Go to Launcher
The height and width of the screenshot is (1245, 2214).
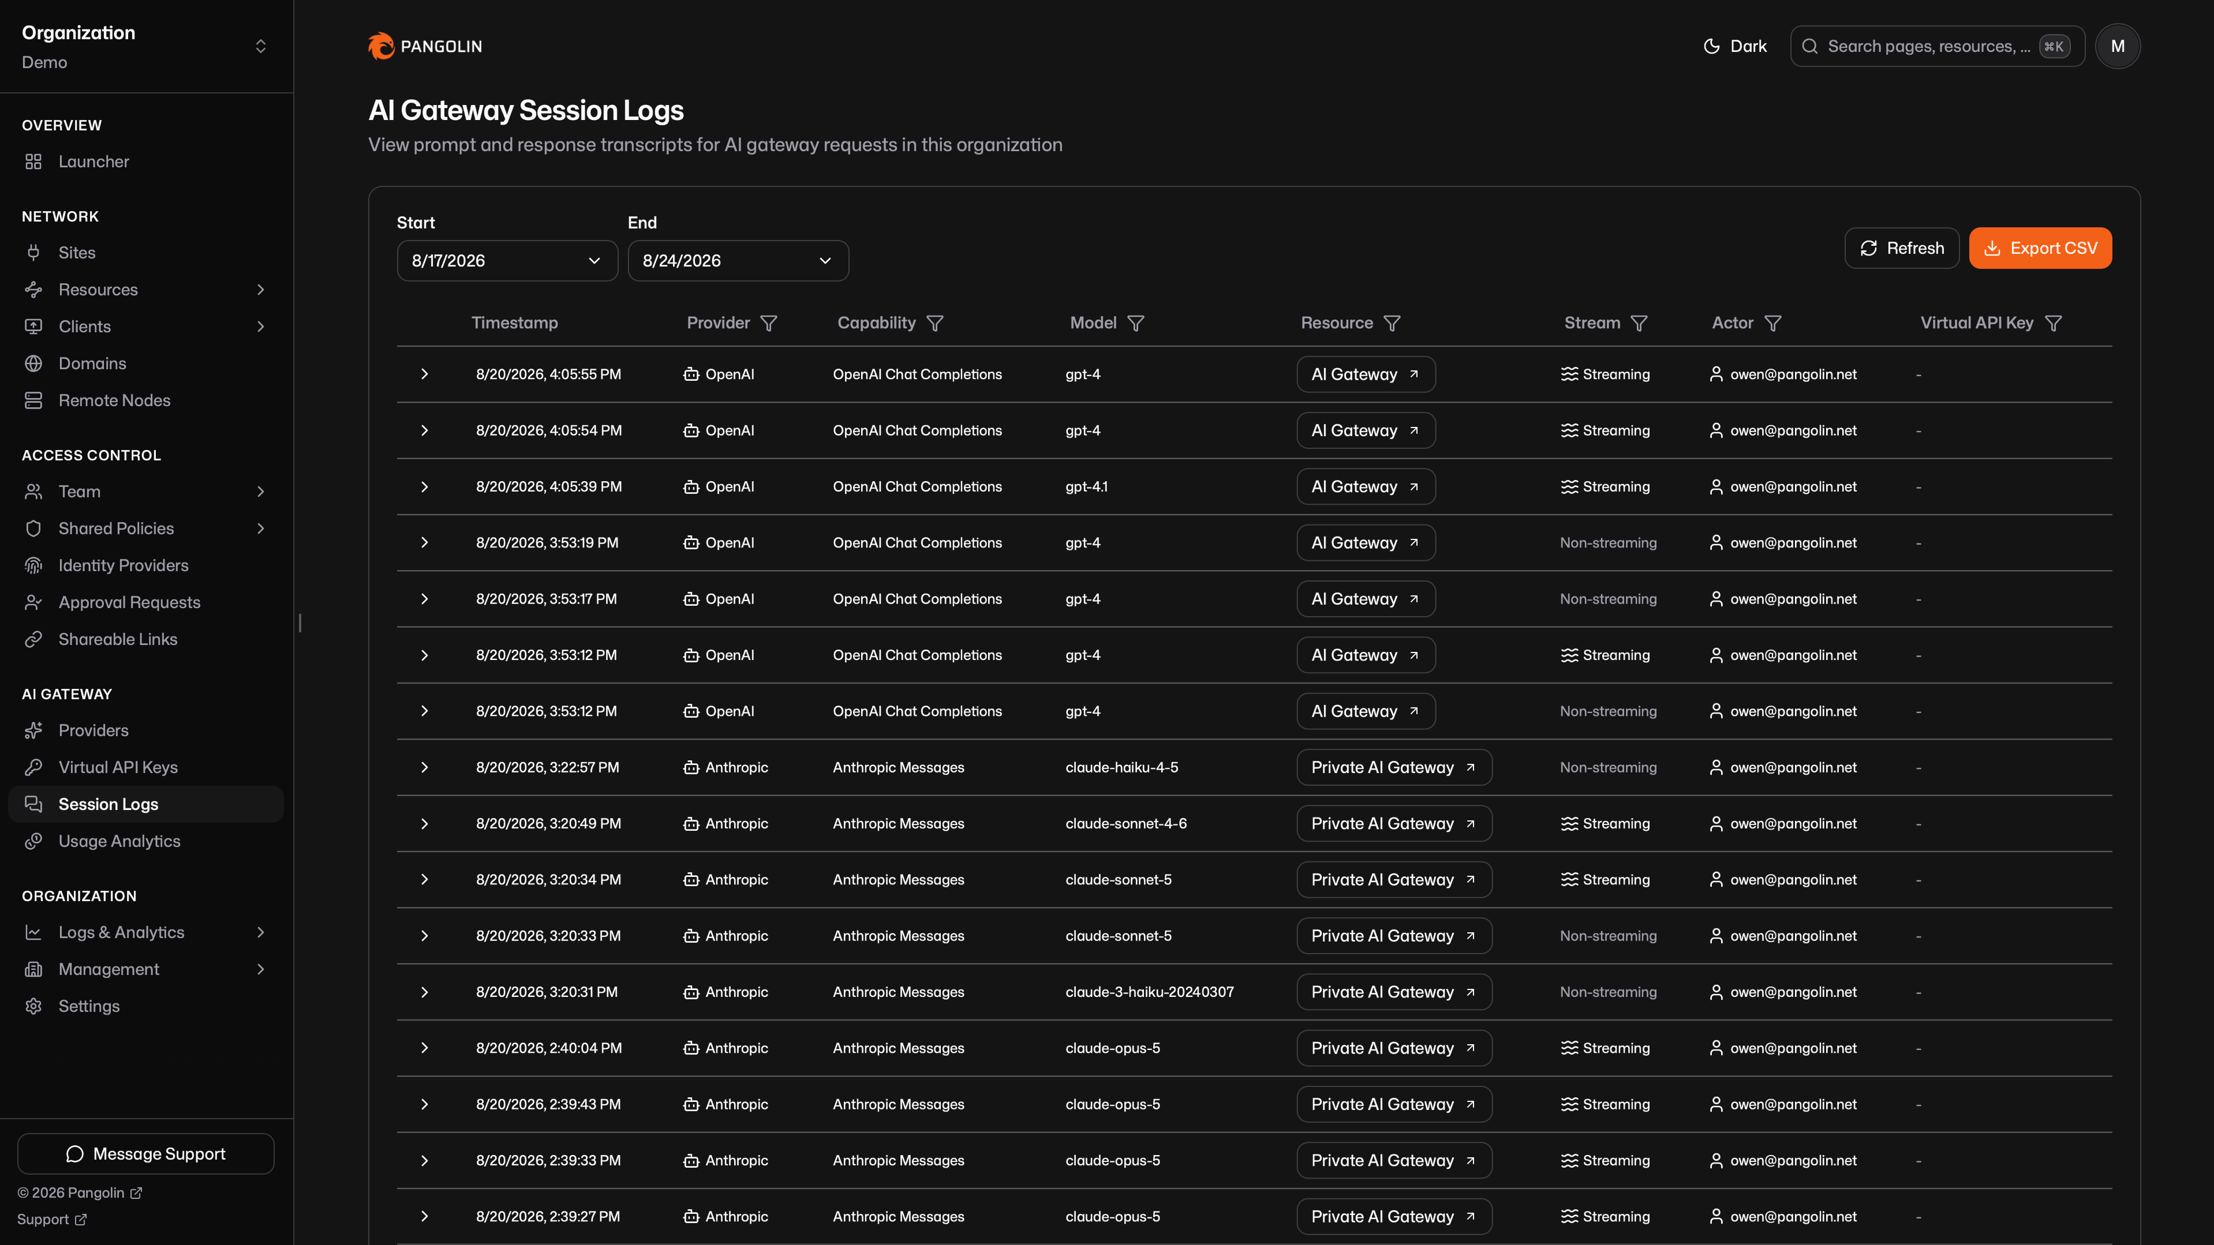pos(146,162)
